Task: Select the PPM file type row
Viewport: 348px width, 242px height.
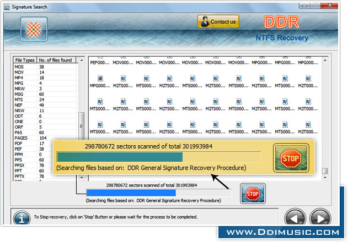Action: (x=33, y=155)
